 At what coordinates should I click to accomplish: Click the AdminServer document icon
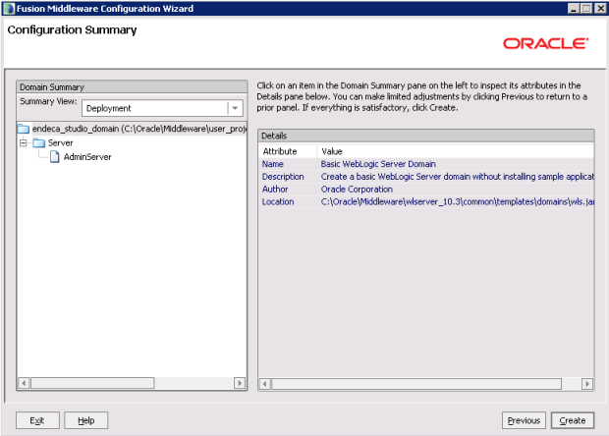(55, 157)
